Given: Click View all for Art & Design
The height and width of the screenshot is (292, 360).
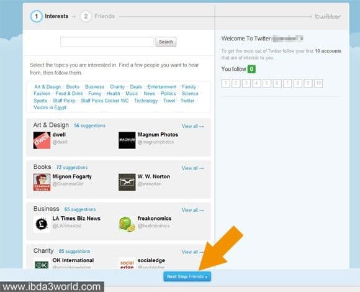Looking at the screenshot, I should coord(192,126).
